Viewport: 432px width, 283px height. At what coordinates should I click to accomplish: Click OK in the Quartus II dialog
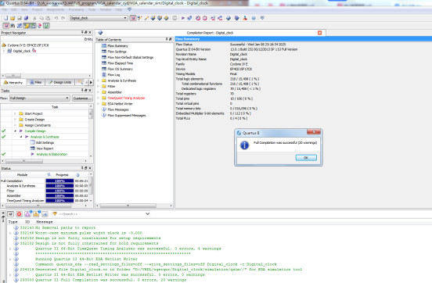(306, 158)
